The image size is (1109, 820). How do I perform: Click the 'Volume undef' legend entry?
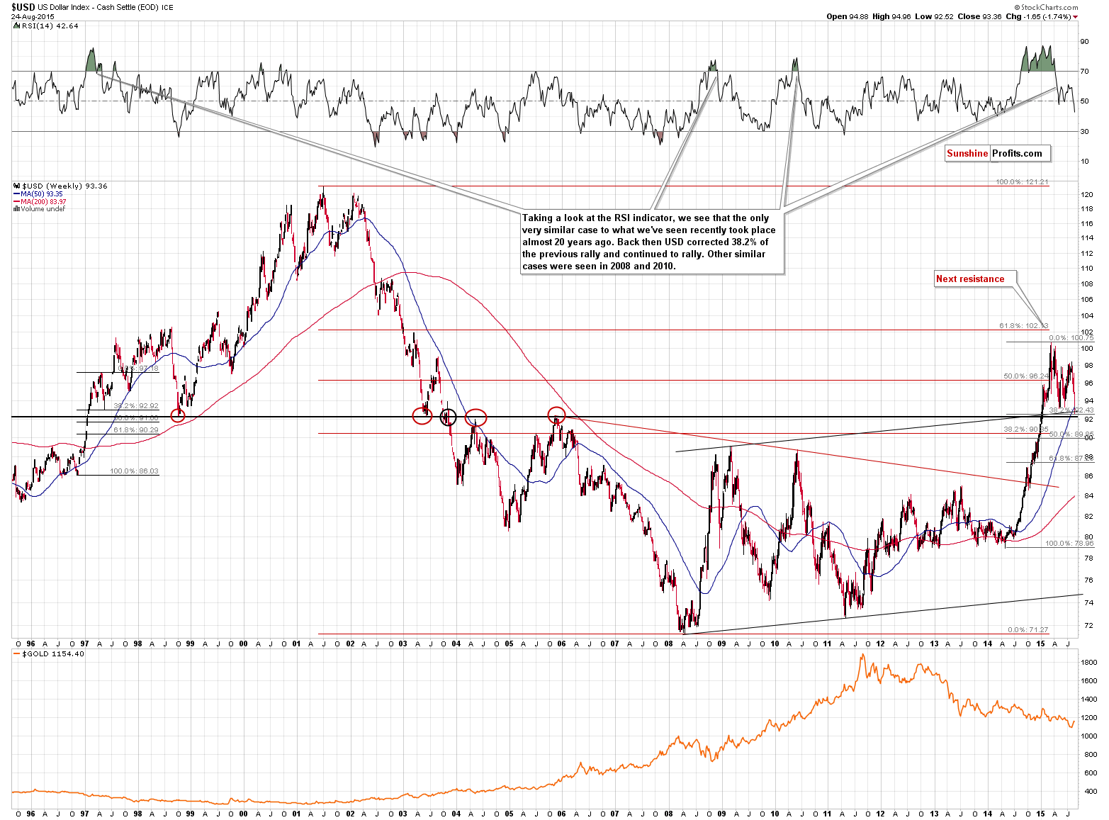tap(43, 209)
